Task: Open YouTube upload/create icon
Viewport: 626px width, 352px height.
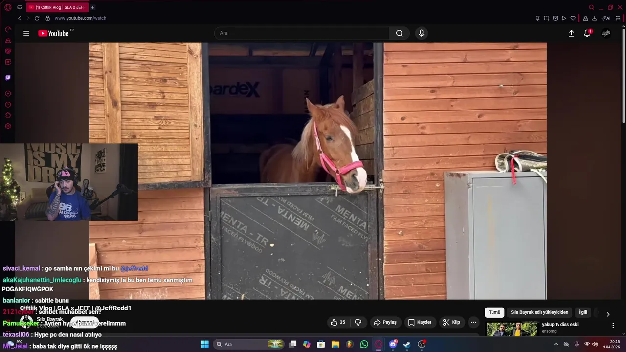Action: 571,33
